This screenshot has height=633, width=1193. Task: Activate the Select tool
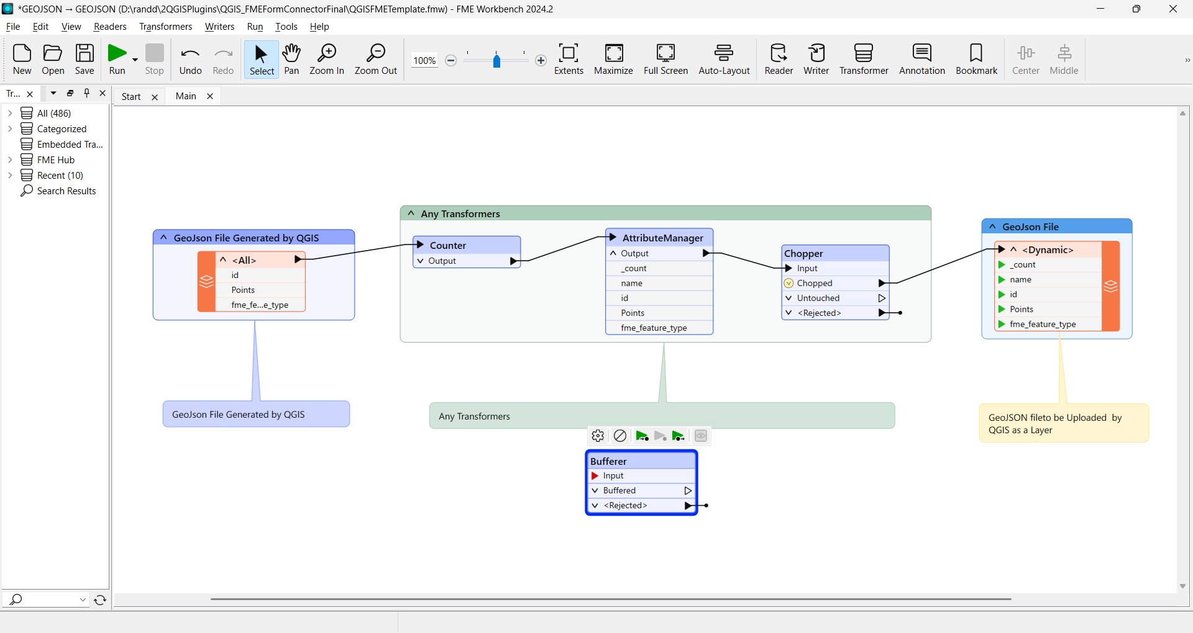coord(262,60)
